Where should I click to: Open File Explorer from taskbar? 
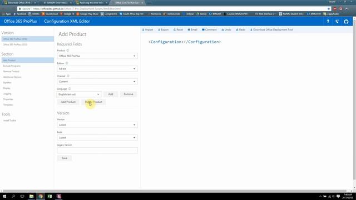click(31, 196)
